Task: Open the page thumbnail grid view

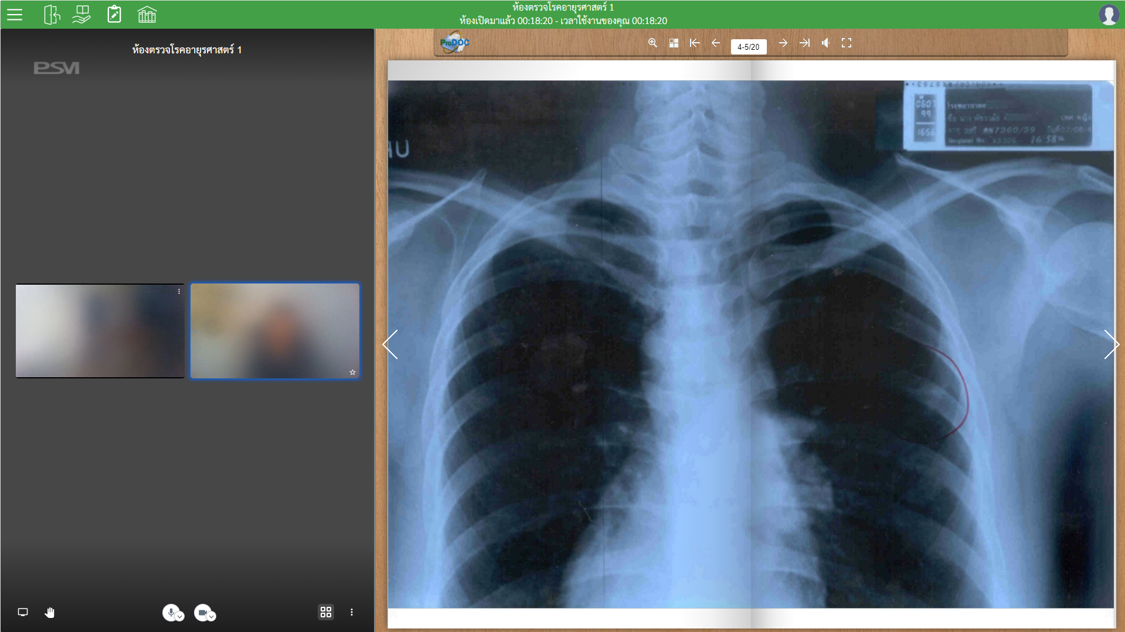Action: pyautogui.click(x=674, y=43)
